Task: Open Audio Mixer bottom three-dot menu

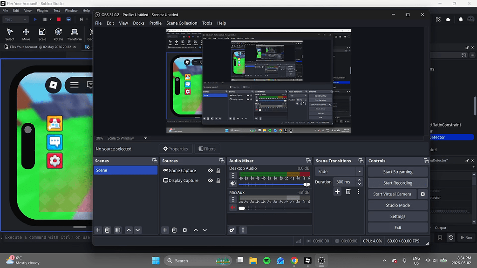Action: pyautogui.click(x=243, y=230)
